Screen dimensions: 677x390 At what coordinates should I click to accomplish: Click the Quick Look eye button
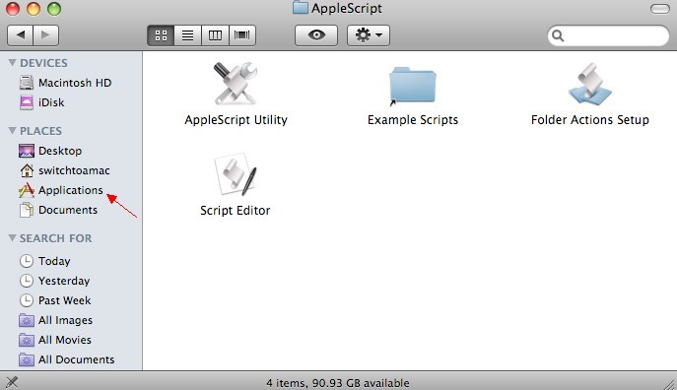(x=316, y=34)
